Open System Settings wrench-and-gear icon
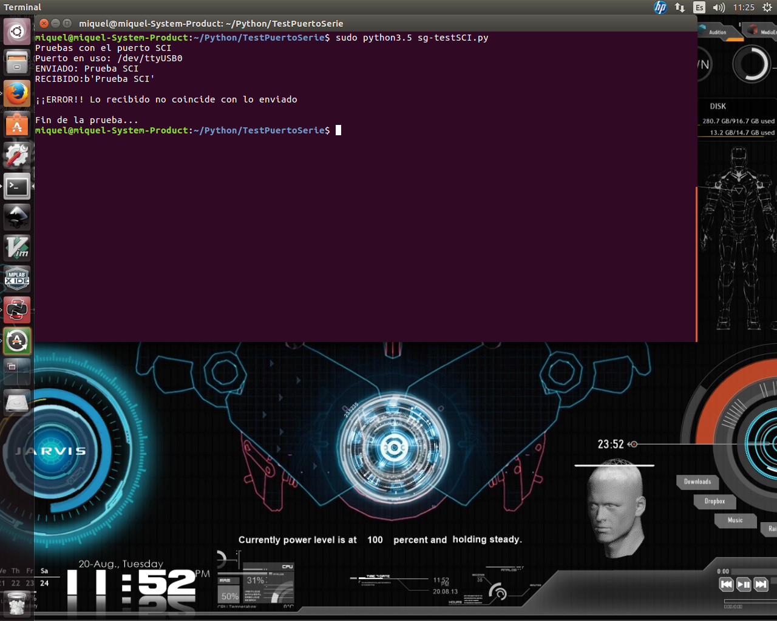 [17, 155]
